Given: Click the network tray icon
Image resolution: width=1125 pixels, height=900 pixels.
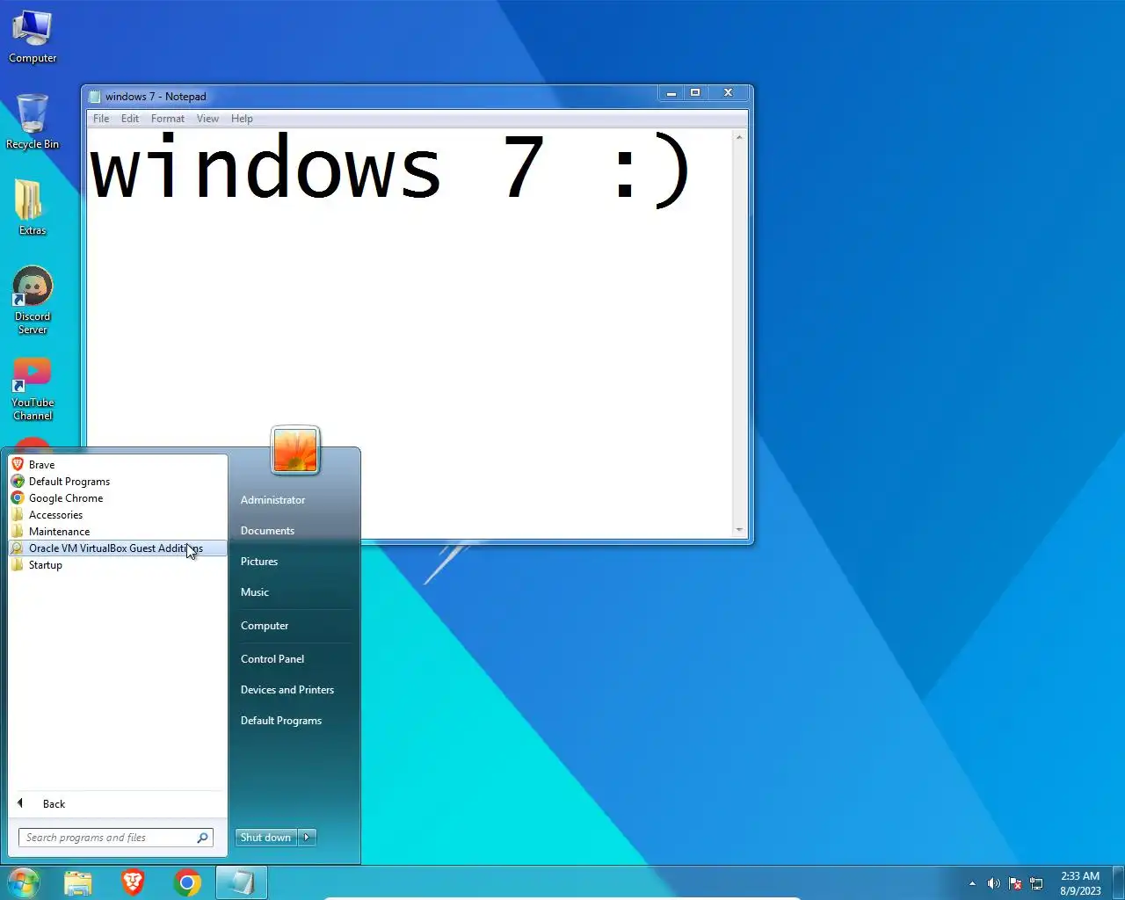Looking at the screenshot, I should pos(1036,883).
